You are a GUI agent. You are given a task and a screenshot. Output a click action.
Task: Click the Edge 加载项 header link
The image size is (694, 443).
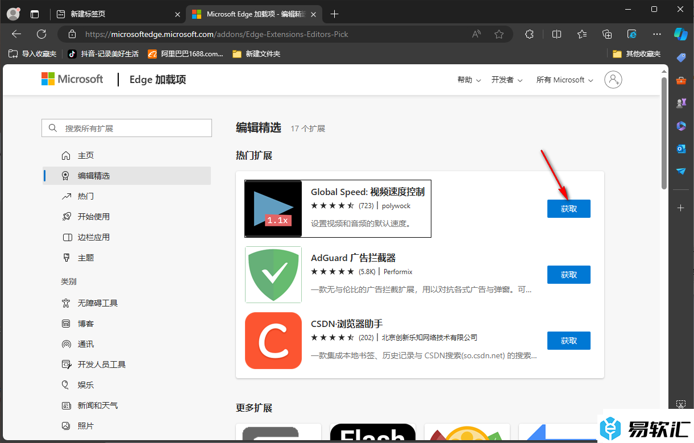click(x=157, y=80)
